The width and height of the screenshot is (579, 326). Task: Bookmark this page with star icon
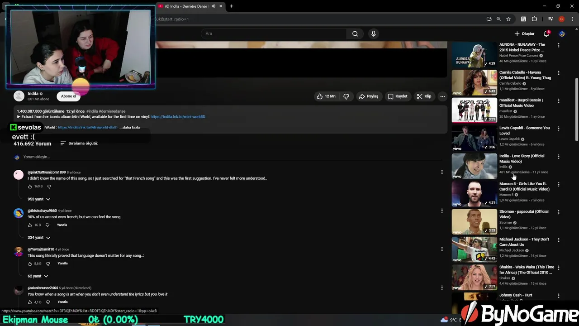click(508, 19)
